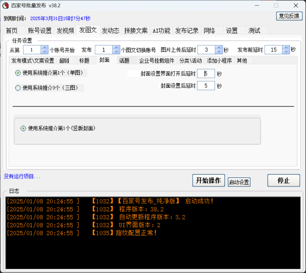Screen dimensions: 306x273
Task: Click log line 自动更新程序版本：3.2
Action: click(x=96, y=217)
